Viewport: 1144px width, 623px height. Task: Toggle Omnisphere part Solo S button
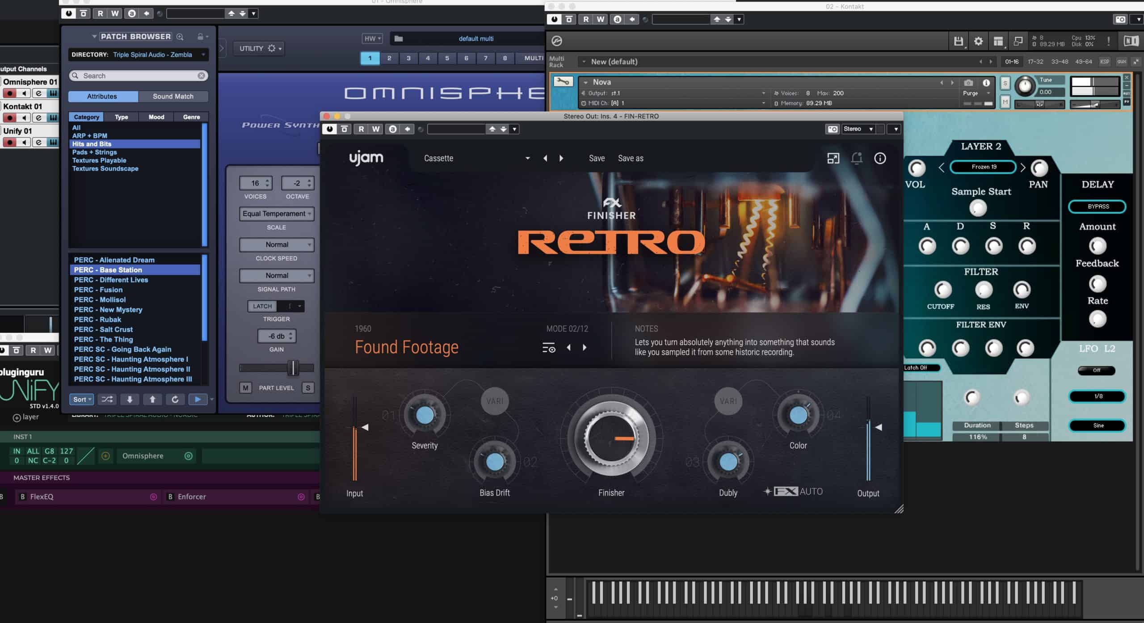tap(308, 387)
